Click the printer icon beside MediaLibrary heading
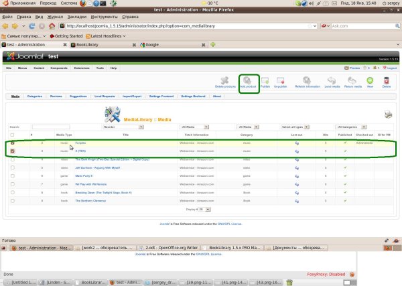 pyautogui.click(x=388, y=114)
